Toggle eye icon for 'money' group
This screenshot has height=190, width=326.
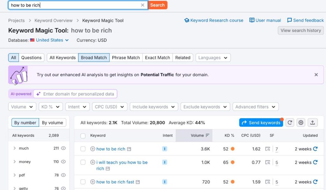pos(63,162)
